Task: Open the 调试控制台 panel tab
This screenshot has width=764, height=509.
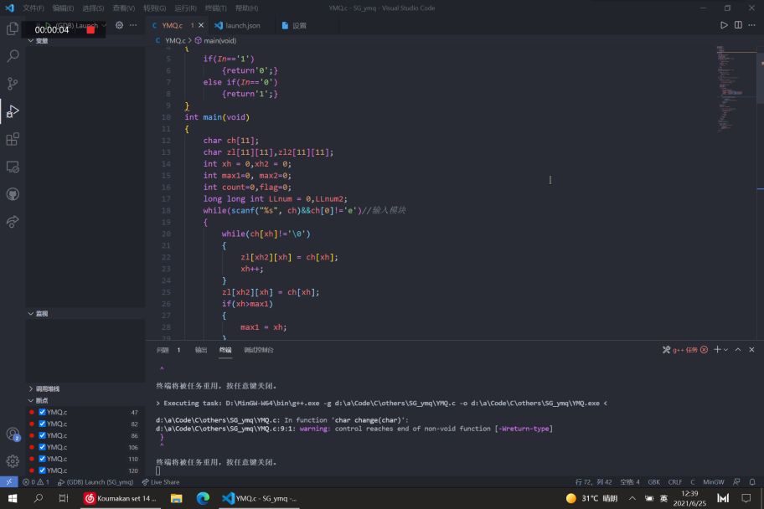Action: point(258,350)
